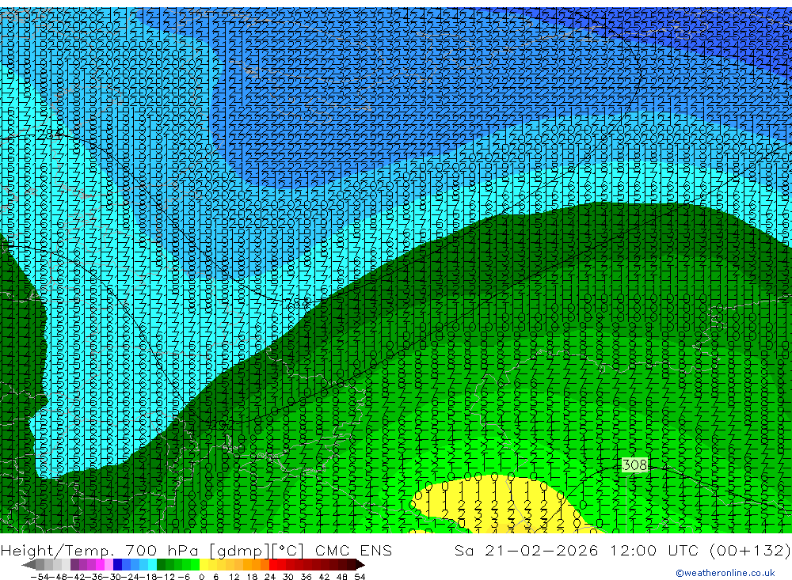Click the '(00+132)' forecast hour text
This screenshot has width=792, height=580.
[750, 550]
